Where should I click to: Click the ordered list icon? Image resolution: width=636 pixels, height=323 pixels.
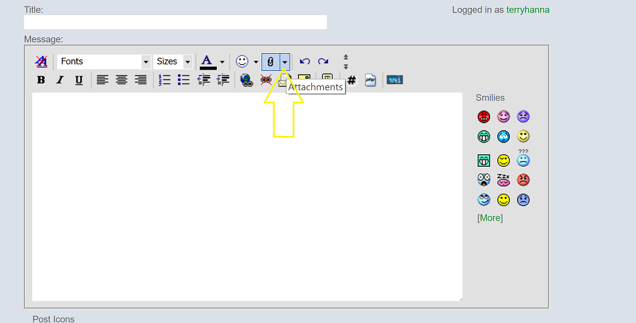(165, 80)
